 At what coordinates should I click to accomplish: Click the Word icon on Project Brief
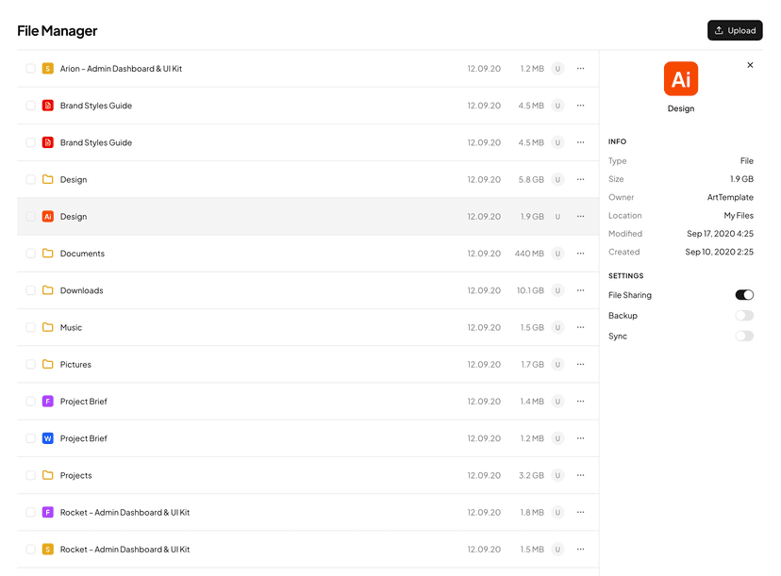pyautogui.click(x=47, y=437)
